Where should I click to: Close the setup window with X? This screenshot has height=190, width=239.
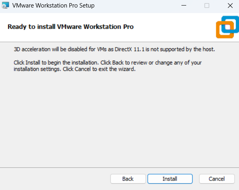pyautogui.click(x=230, y=6)
